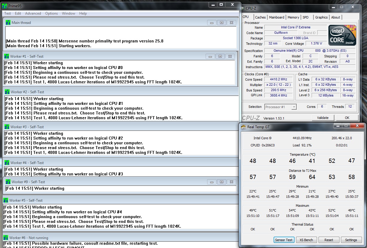Click the Worker #9 window icon
The image size is (367, 248).
[x=8, y=182]
